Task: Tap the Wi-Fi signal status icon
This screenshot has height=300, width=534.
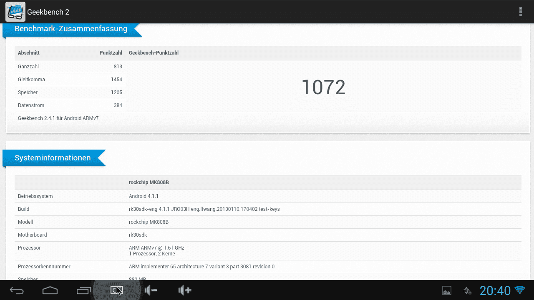Action: pyautogui.click(x=520, y=290)
